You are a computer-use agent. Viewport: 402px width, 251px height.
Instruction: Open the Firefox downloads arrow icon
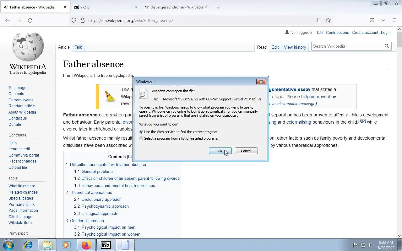click(x=383, y=20)
